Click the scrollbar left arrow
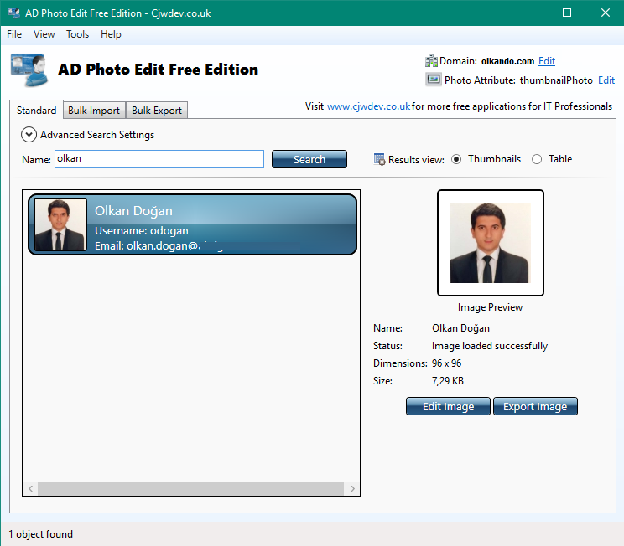The height and width of the screenshot is (546, 624). [x=31, y=488]
